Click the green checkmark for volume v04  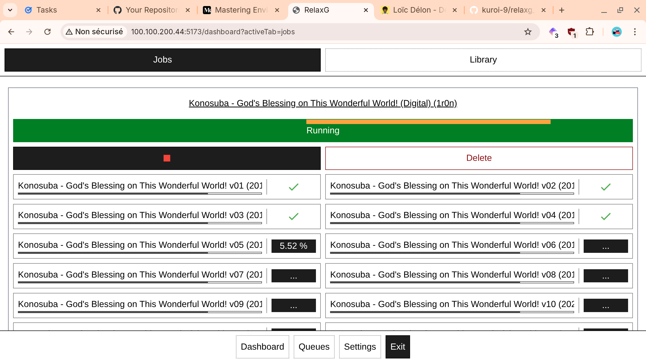coord(606,216)
